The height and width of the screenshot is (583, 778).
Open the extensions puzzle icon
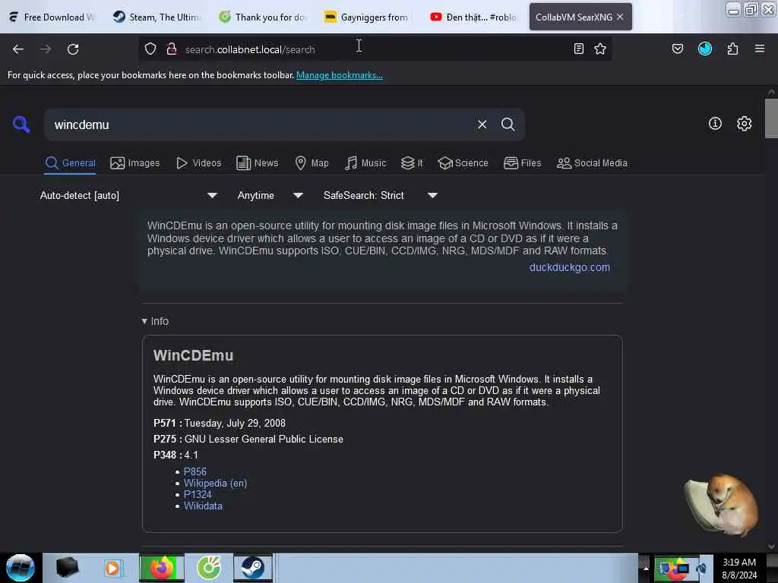[x=732, y=49]
